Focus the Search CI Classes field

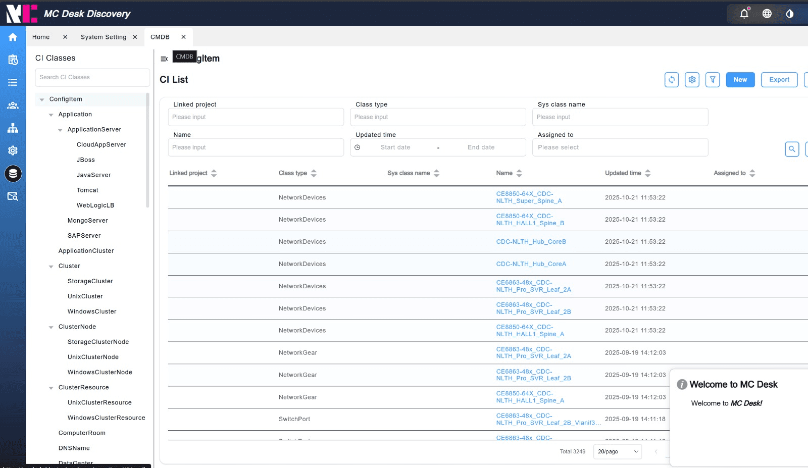[92, 77]
